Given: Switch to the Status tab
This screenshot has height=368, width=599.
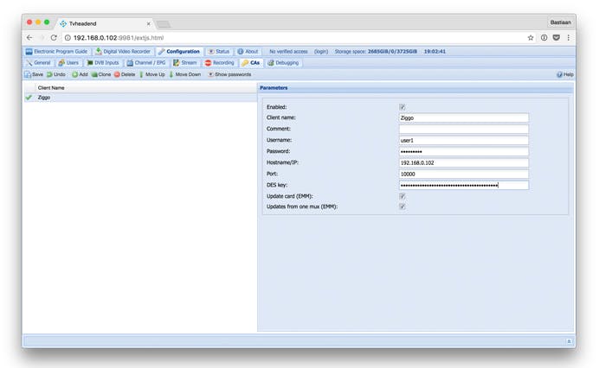Looking at the screenshot, I should pos(218,52).
